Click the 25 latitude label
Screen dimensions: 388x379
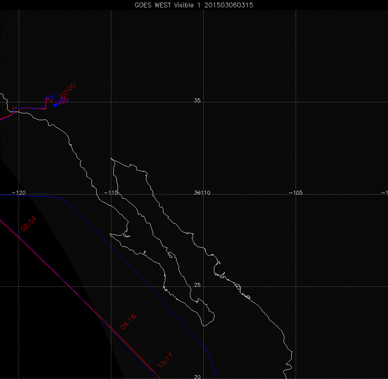(197, 285)
